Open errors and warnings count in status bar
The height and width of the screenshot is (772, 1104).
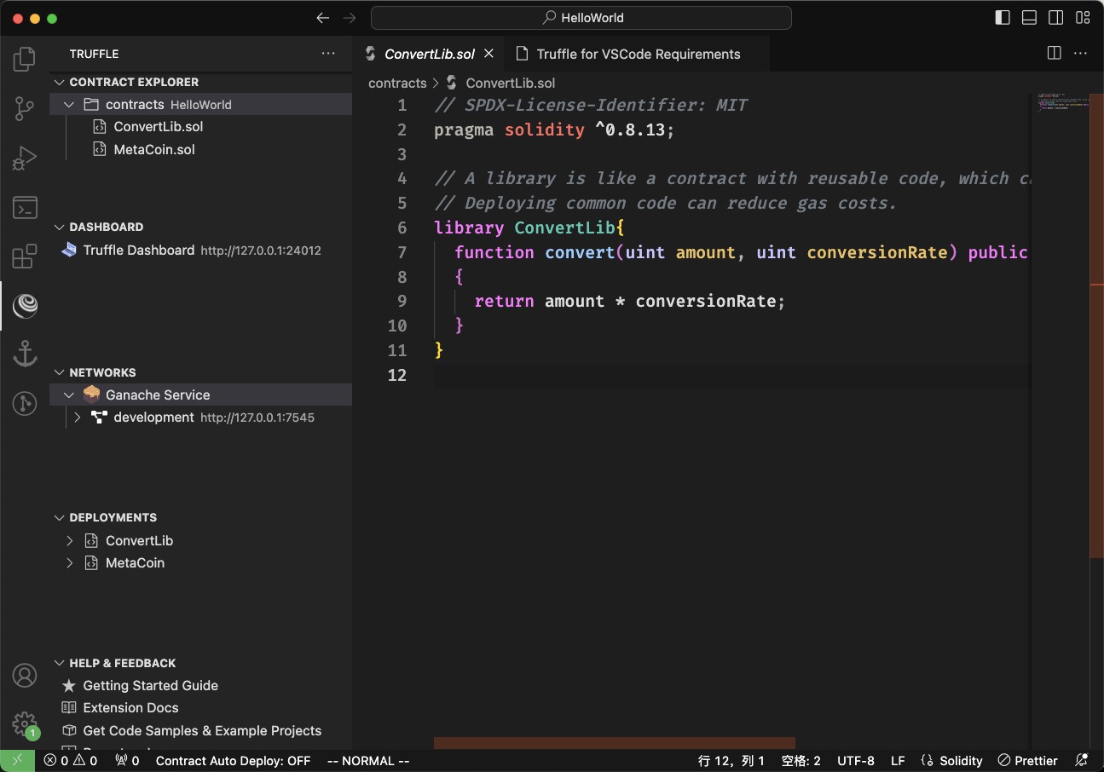pos(71,761)
